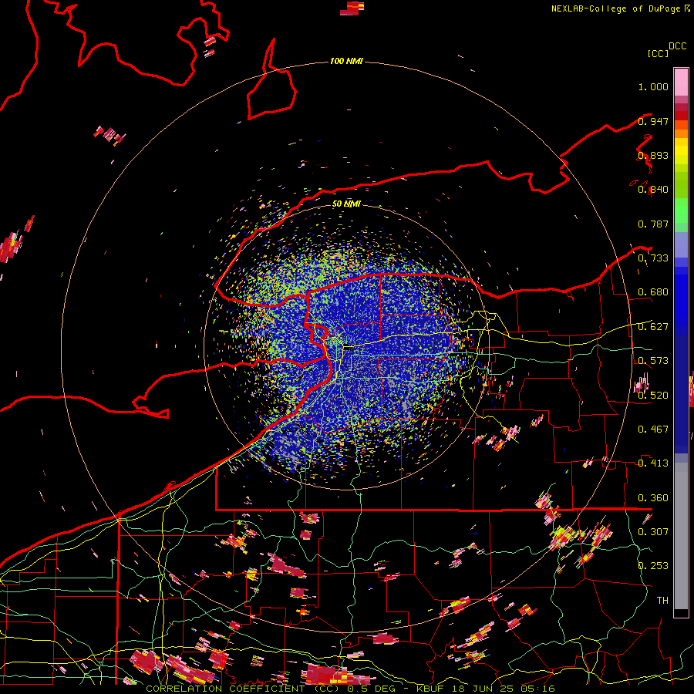Click the 0.413 scale value
Screen dimensions: 694x694
(653, 463)
